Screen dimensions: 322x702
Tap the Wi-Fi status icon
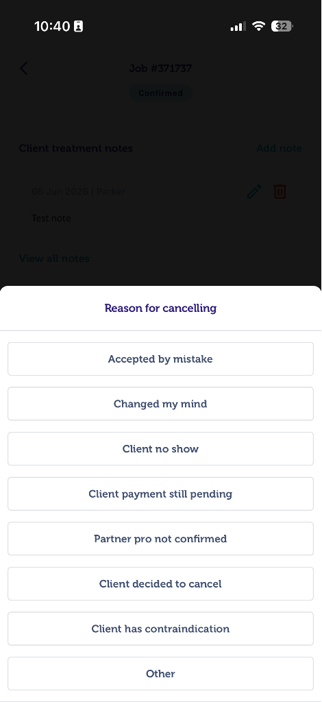click(x=258, y=26)
